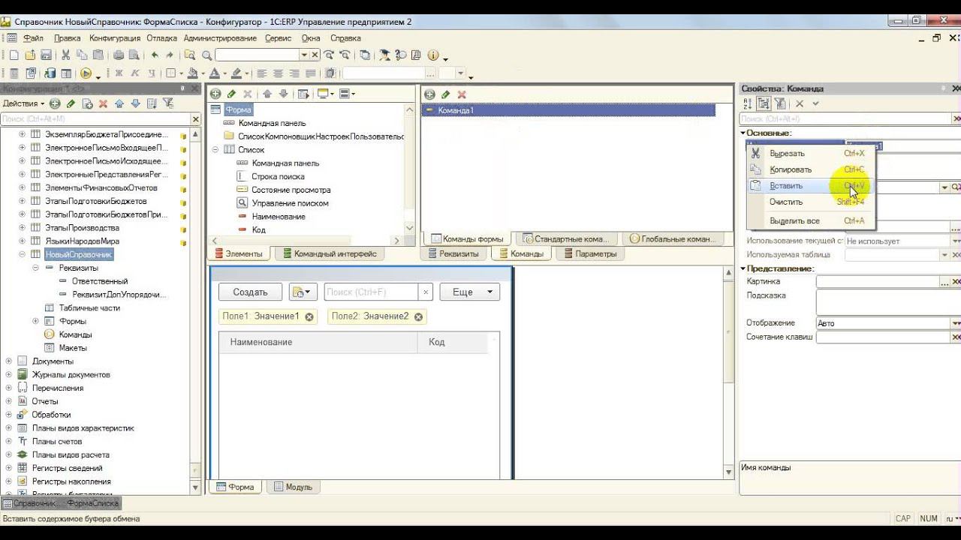Click the Undo arrow icon

[x=155, y=55]
